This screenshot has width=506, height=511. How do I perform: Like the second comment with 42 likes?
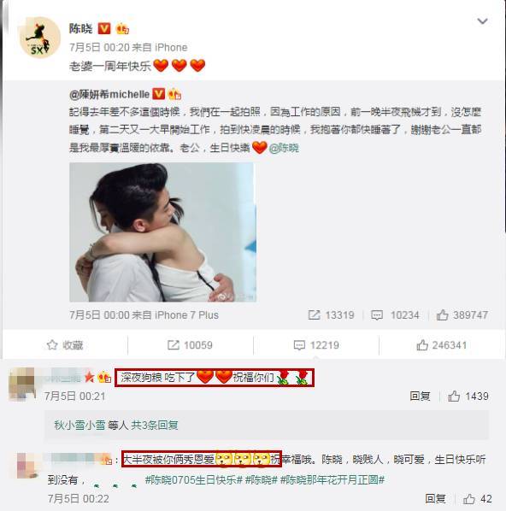[477, 499]
